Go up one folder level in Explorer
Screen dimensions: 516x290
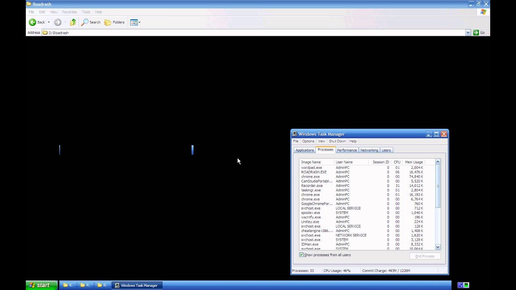point(73,22)
